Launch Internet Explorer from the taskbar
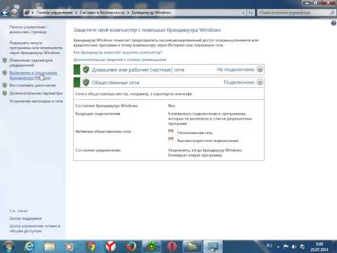This screenshot has height=253, width=337. (29, 247)
